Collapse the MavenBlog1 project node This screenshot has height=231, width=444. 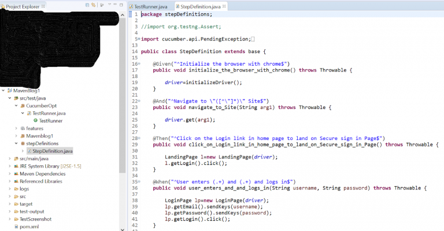point(3,90)
